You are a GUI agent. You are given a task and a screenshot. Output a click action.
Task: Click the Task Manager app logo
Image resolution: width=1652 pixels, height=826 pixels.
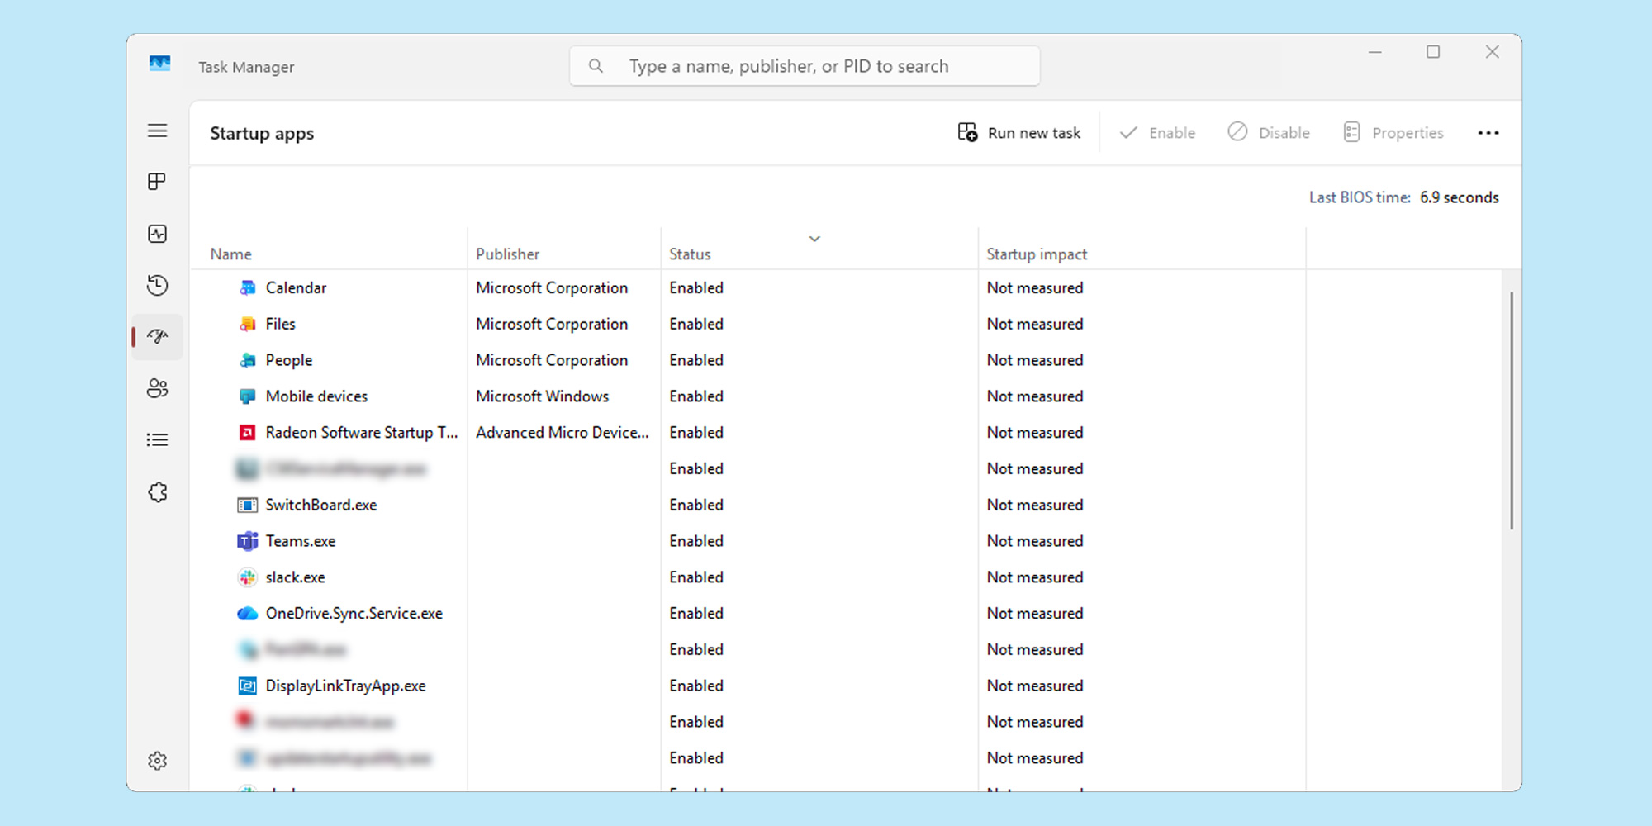(159, 64)
